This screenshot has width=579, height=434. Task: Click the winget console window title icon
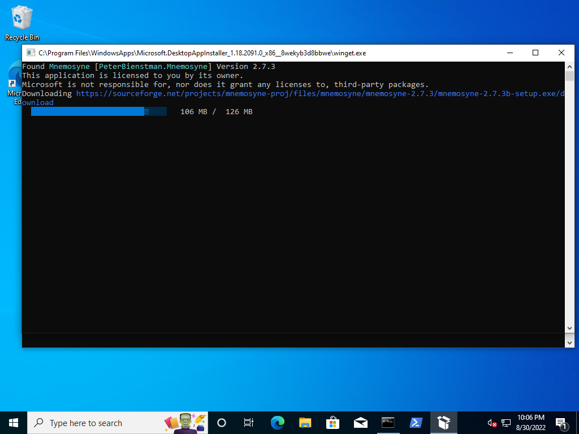31,53
